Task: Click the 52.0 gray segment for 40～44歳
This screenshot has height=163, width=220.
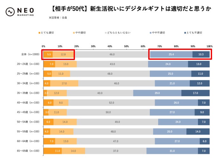Action: pyautogui.click(x=111, y=103)
